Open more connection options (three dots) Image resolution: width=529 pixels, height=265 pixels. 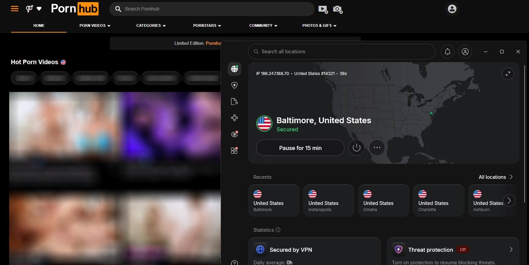tap(377, 148)
